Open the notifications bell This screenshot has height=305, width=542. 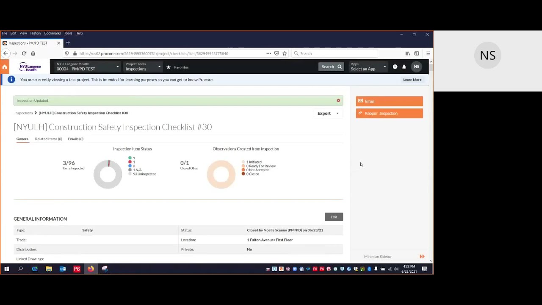coord(404,67)
